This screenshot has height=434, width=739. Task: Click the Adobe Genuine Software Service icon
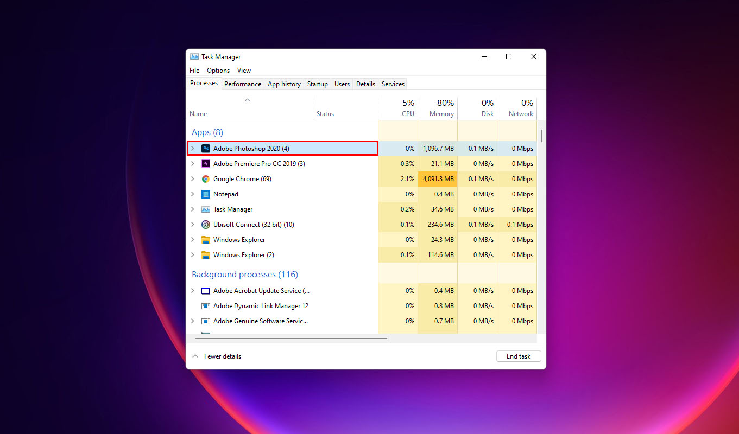pos(206,321)
